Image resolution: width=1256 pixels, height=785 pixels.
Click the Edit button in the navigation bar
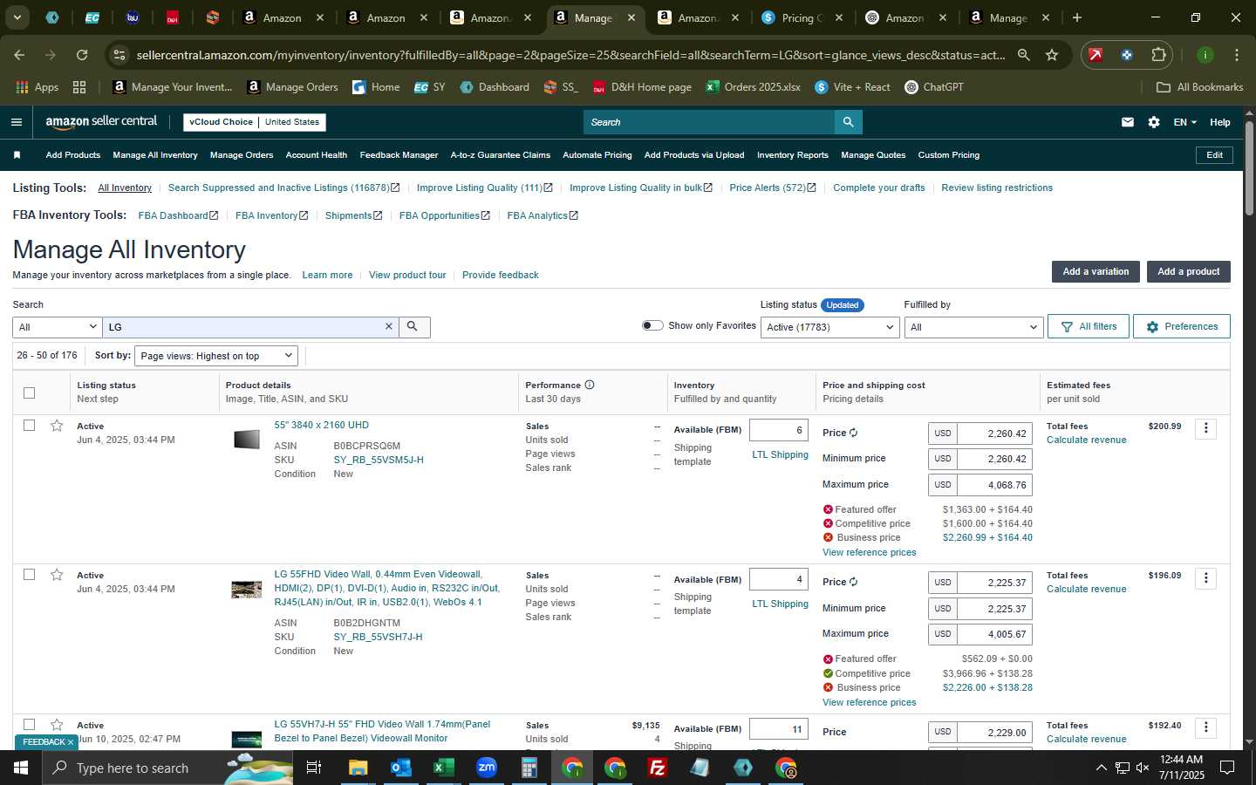[x=1214, y=155]
